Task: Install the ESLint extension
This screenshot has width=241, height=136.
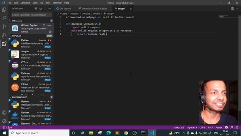Action: [x=48, y=91]
